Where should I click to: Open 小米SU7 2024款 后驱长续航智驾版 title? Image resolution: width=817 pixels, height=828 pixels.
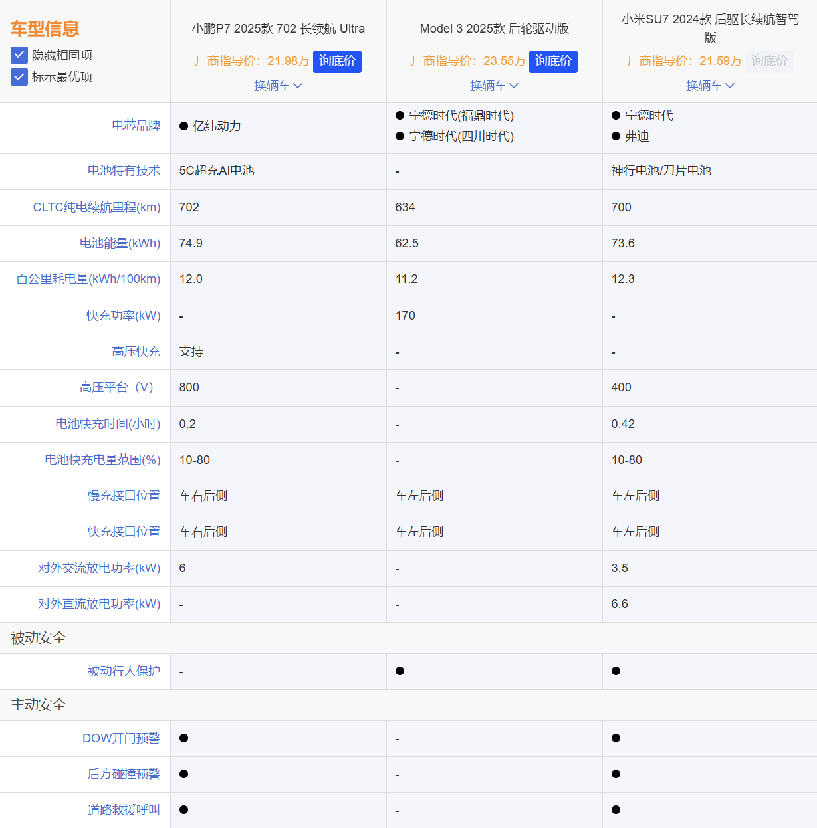point(711,29)
